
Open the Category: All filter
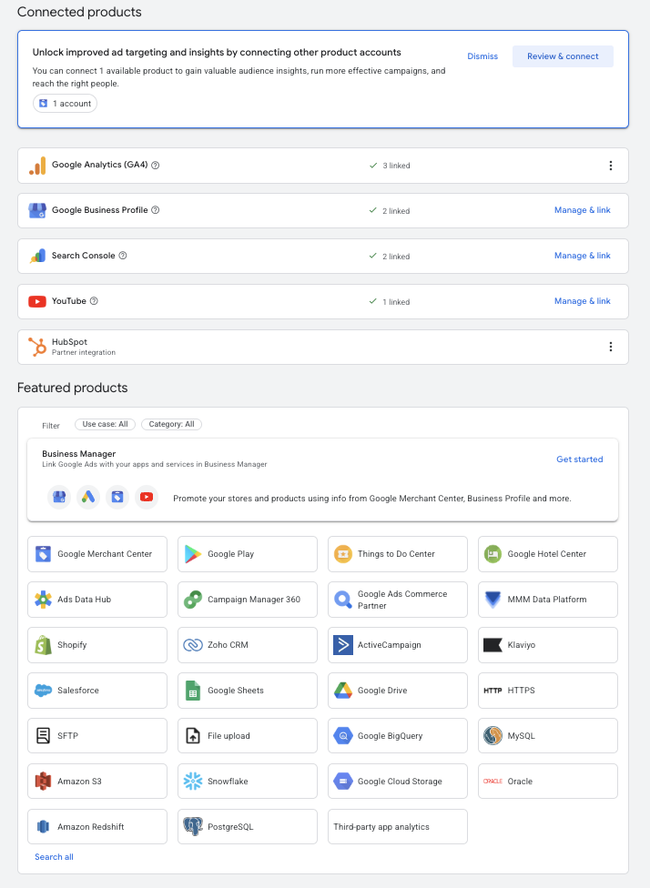click(x=171, y=424)
